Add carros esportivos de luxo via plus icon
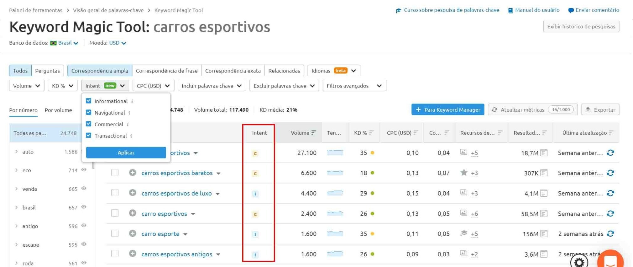 click(133, 193)
